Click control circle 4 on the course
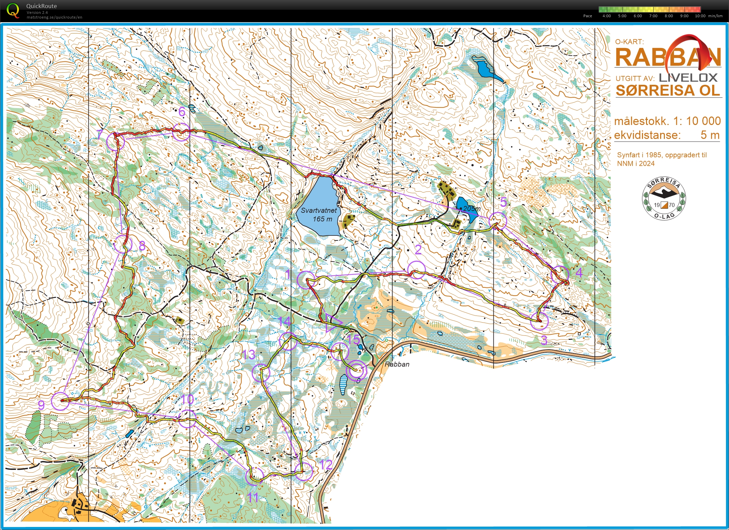 tap(560, 275)
